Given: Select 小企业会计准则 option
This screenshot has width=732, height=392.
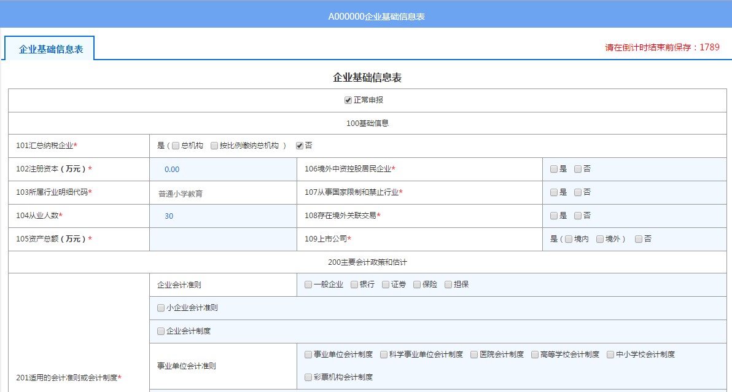Looking at the screenshot, I should [x=160, y=307].
